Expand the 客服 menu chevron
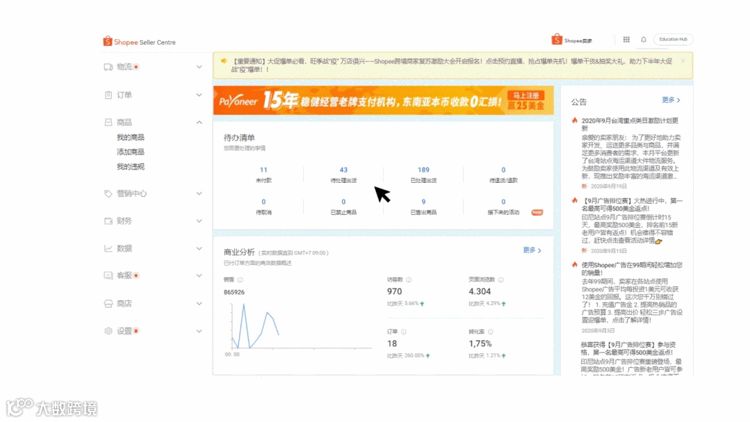This screenshot has height=422, width=750. pyautogui.click(x=199, y=275)
